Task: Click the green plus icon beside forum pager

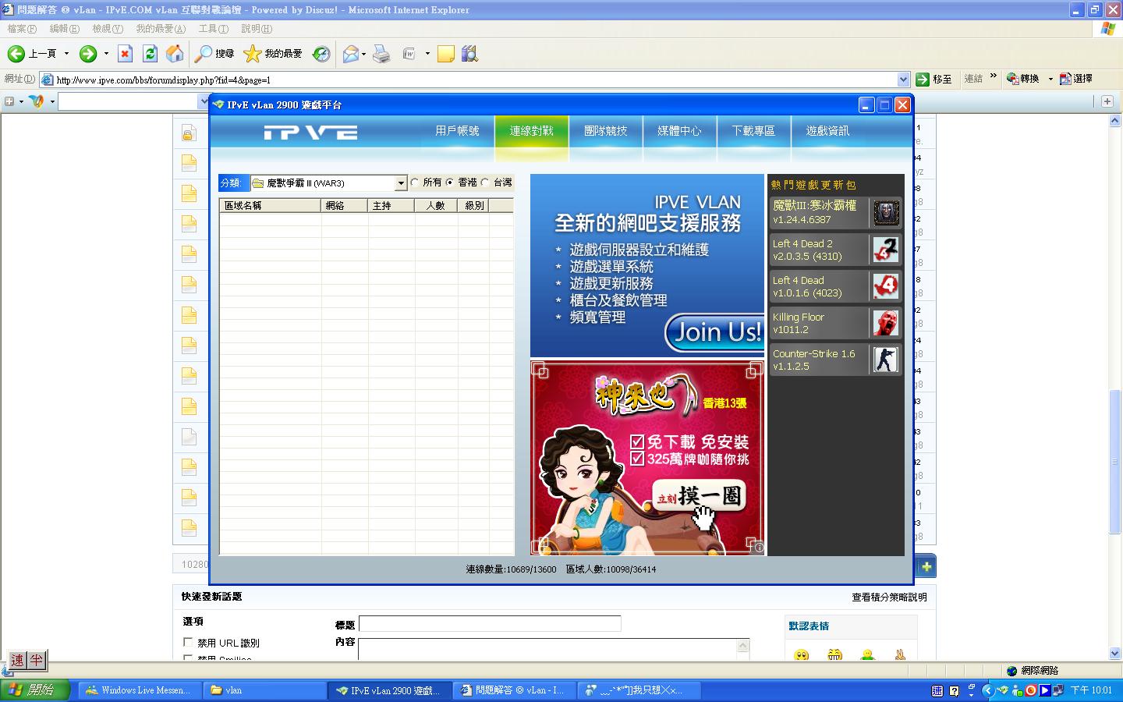Action: pos(926,566)
